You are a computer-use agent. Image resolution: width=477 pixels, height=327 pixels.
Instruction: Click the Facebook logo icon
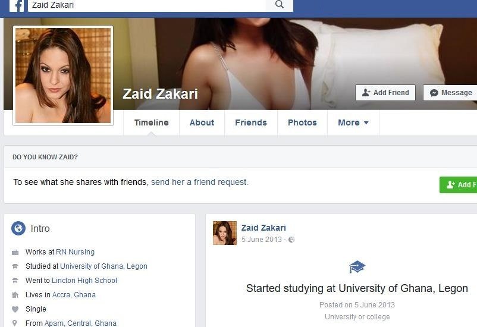pyautogui.click(x=17, y=6)
